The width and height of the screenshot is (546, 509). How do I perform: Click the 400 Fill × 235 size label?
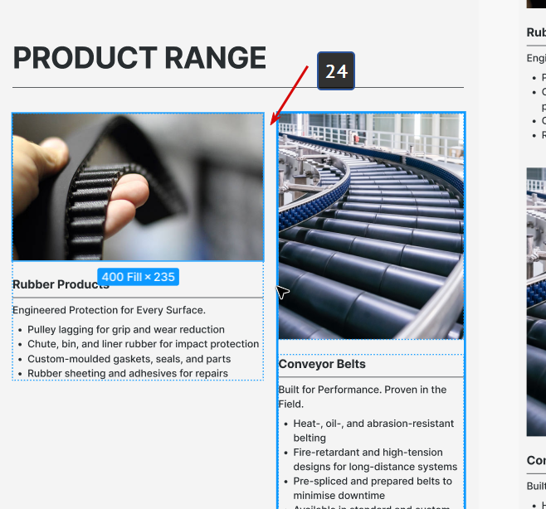tap(139, 277)
